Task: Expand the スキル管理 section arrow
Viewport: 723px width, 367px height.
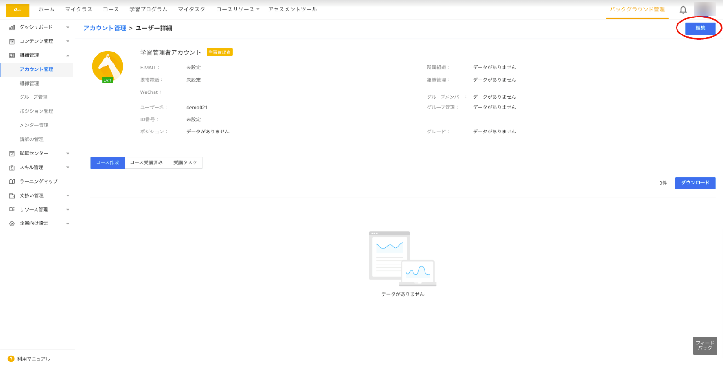Action: 68,167
